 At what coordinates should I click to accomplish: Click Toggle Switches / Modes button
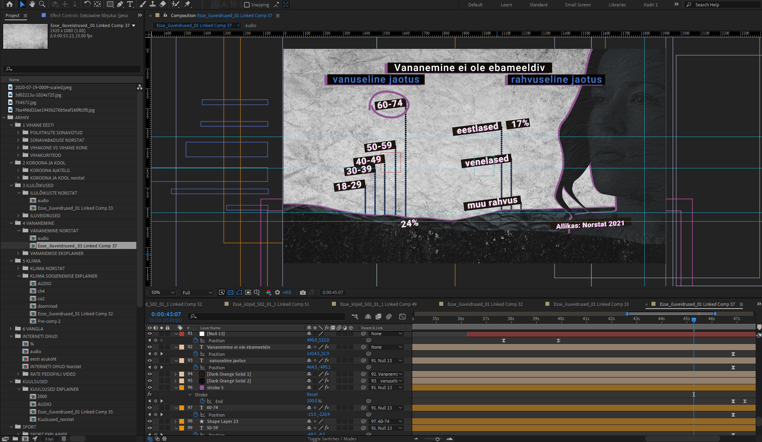coord(332,439)
